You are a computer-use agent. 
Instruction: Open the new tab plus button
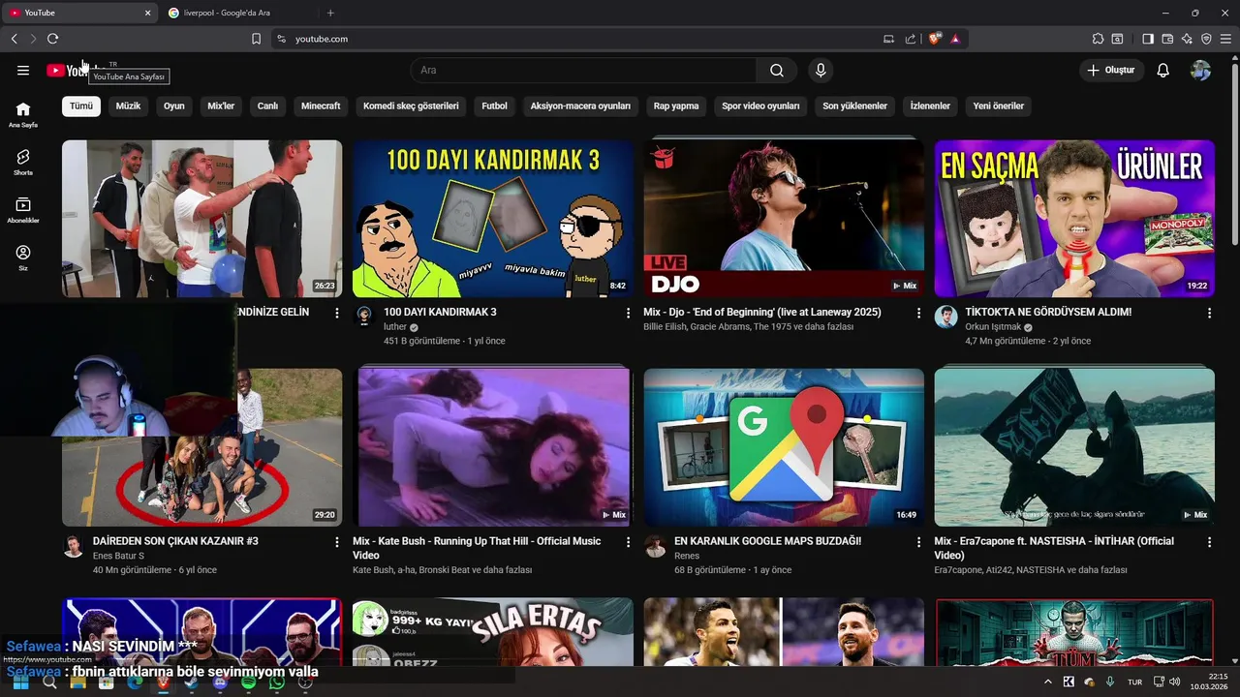(330, 13)
